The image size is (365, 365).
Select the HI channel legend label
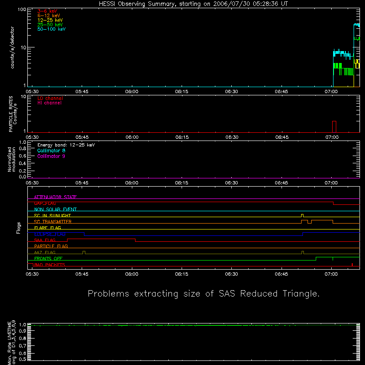pyautogui.click(x=49, y=103)
